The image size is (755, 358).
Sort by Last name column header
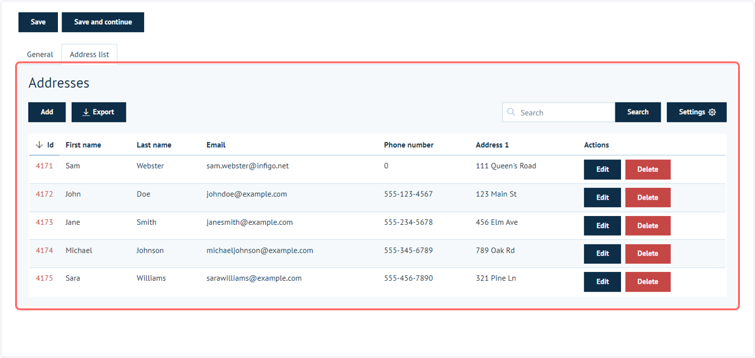click(x=154, y=145)
